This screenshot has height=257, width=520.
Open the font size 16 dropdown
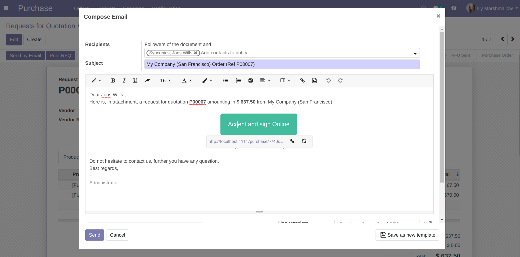pyautogui.click(x=165, y=80)
